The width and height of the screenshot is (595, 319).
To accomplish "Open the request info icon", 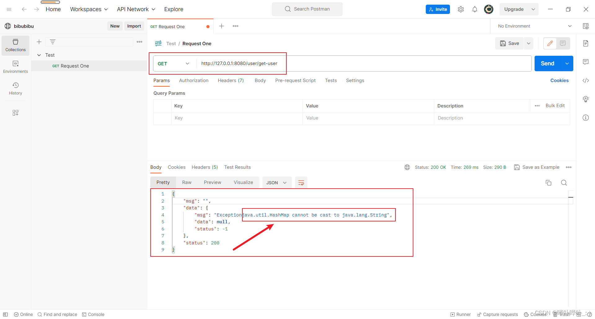I will pos(586,118).
